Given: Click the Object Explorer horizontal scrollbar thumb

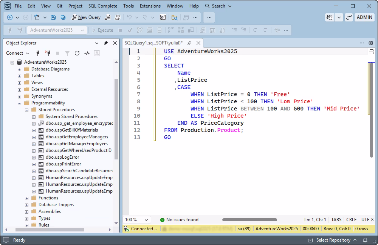Looking at the screenshot, I should click(50, 230).
